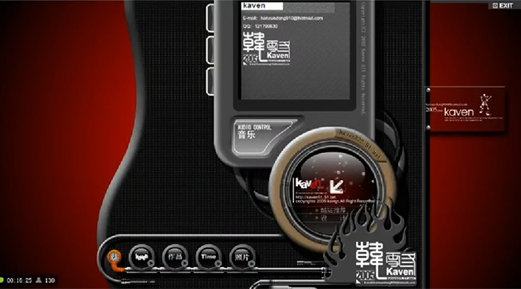The image size is (521, 289).
Task: Select the bottom side tab of the device
Action: (x=210, y=81)
